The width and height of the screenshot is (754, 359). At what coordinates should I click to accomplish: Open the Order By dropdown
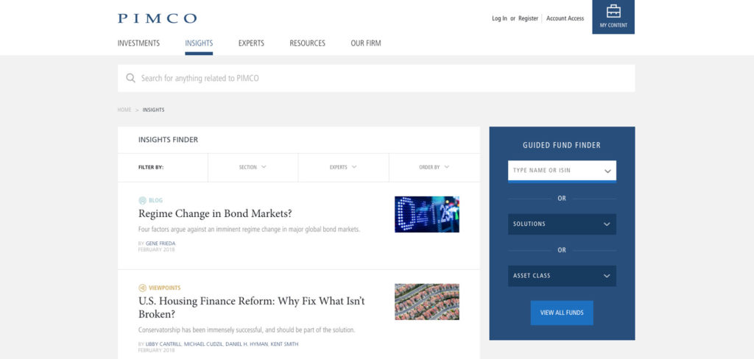click(434, 167)
